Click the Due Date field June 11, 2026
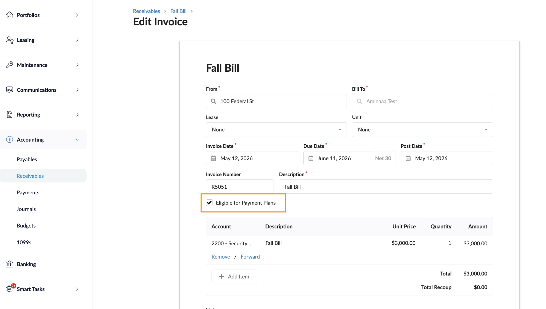The width and height of the screenshot is (546, 309). 337,158
